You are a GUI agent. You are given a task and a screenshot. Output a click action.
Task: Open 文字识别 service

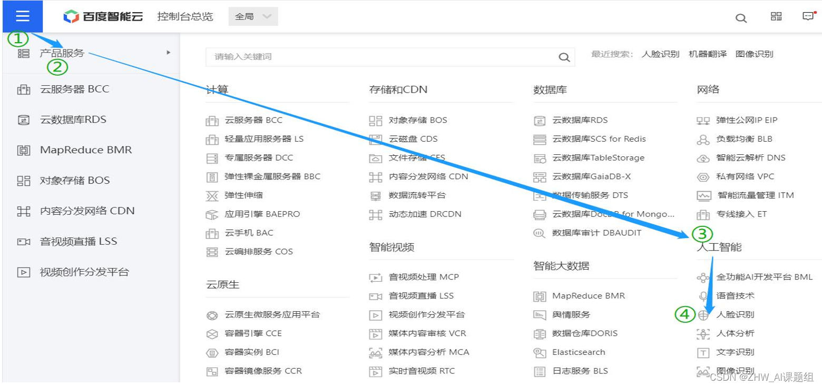coord(735,352)
